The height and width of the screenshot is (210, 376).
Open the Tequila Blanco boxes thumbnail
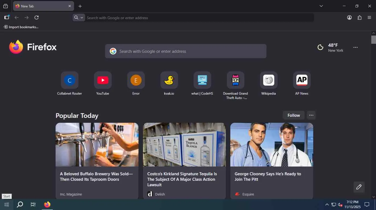184,145
